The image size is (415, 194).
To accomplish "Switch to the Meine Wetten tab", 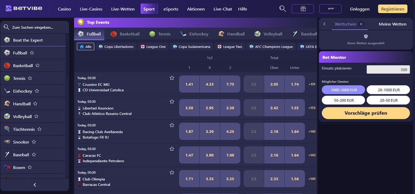I will [x=393, y=24].
